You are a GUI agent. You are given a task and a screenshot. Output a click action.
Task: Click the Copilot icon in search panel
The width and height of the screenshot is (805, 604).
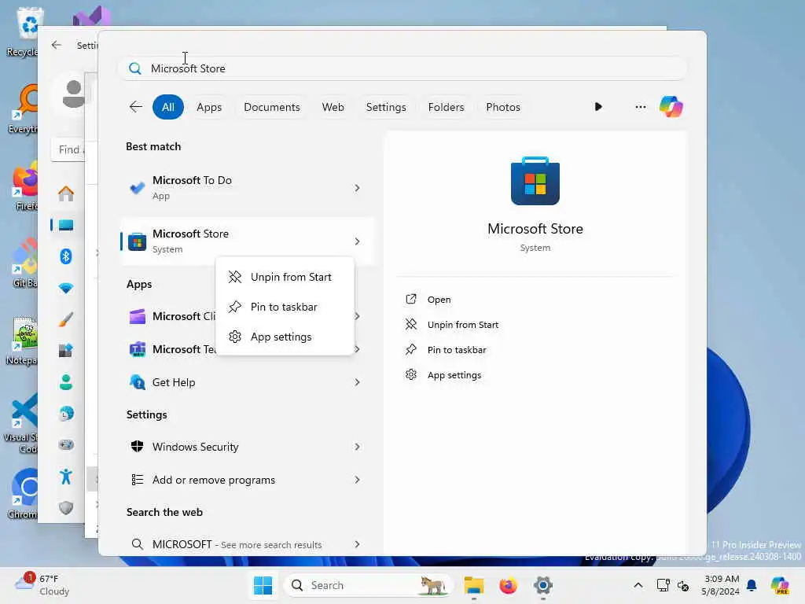671,107
